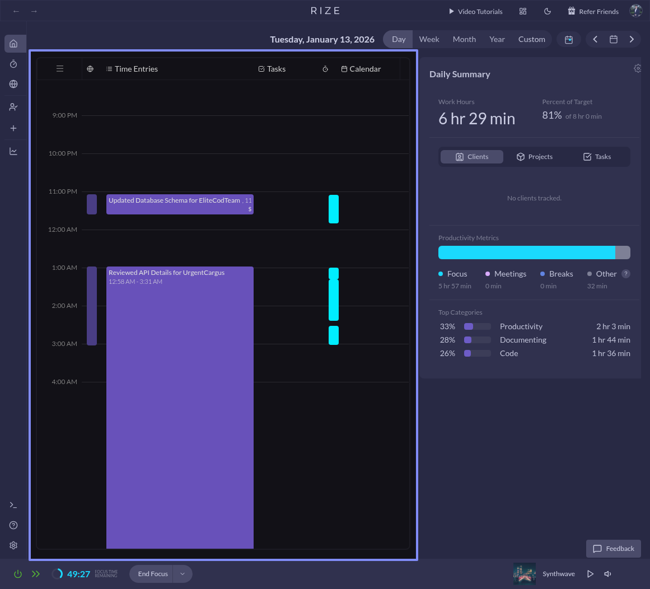Open the dark mode moon icon
650x589 pixels.
click(548, 11)
